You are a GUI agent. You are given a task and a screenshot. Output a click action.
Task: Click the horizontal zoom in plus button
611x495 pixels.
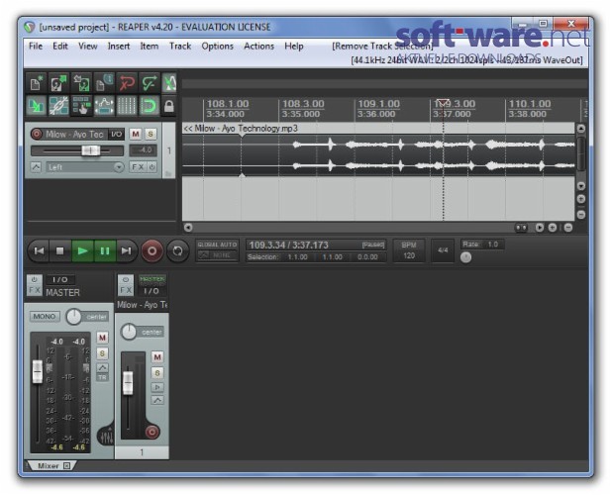pos(553,228)
